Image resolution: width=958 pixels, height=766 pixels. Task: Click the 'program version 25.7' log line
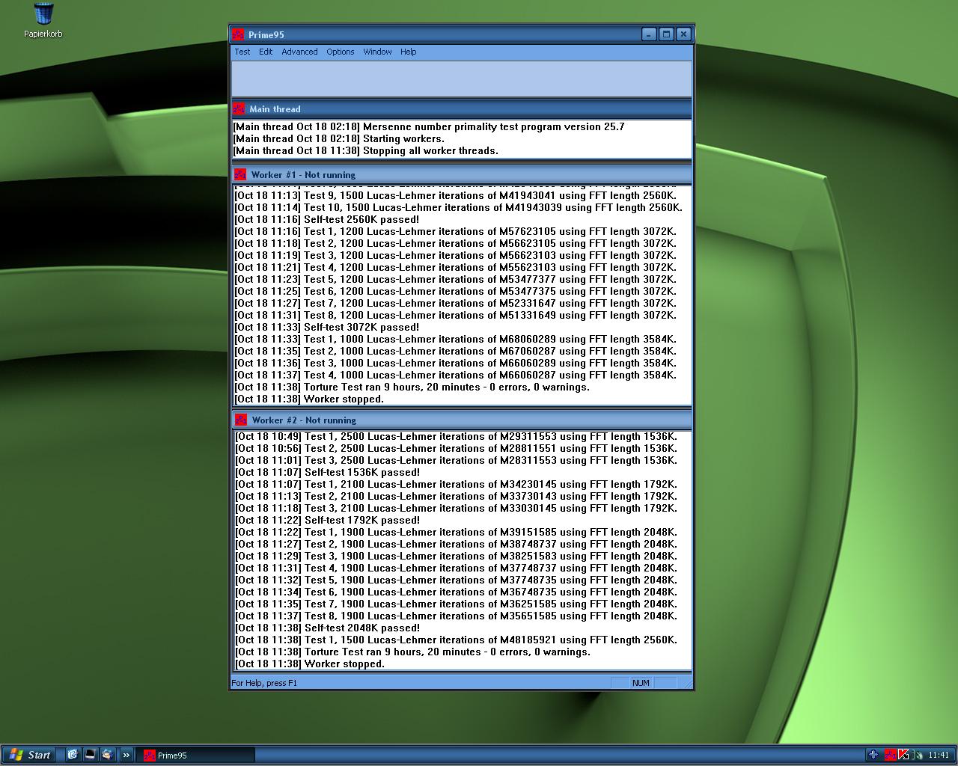tap(429, 126)
